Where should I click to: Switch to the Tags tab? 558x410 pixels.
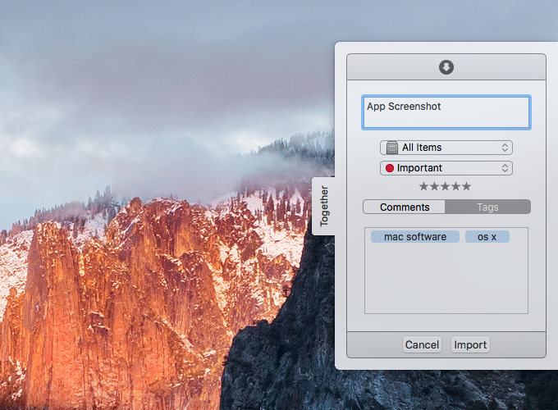(x=487, y=207)
